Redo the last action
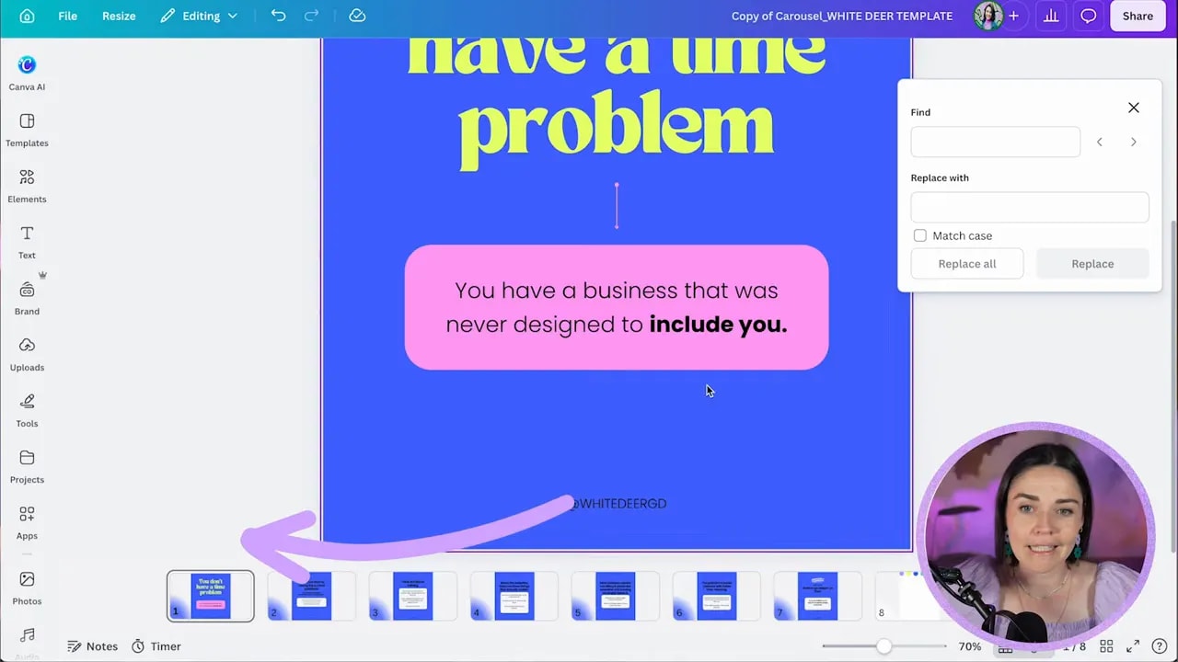This screenshot has width=1178, height=662. (x=311, y=16)
